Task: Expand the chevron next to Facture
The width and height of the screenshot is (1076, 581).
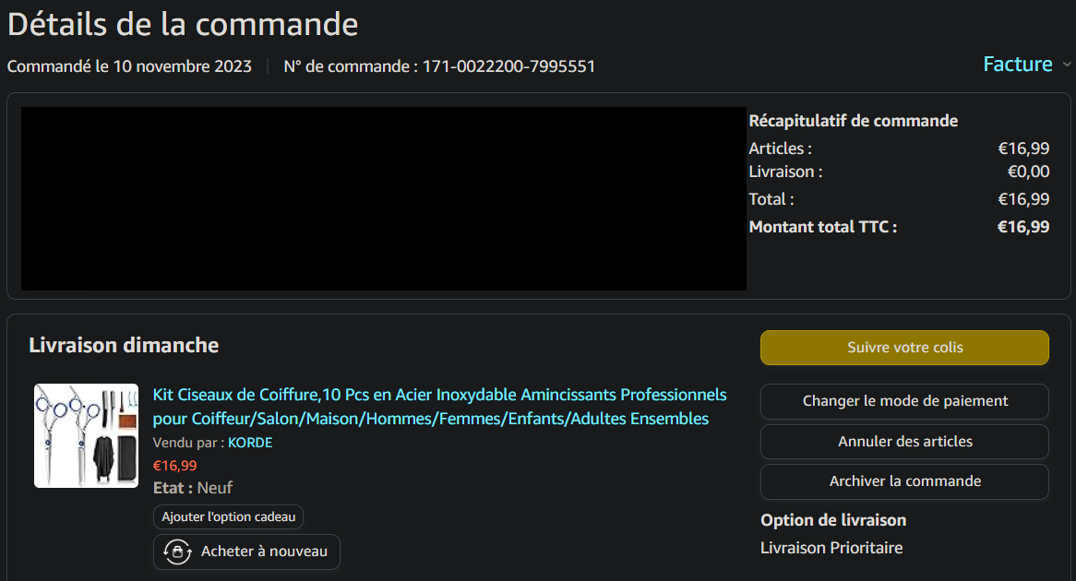Action: click(x=1067, y=65)
